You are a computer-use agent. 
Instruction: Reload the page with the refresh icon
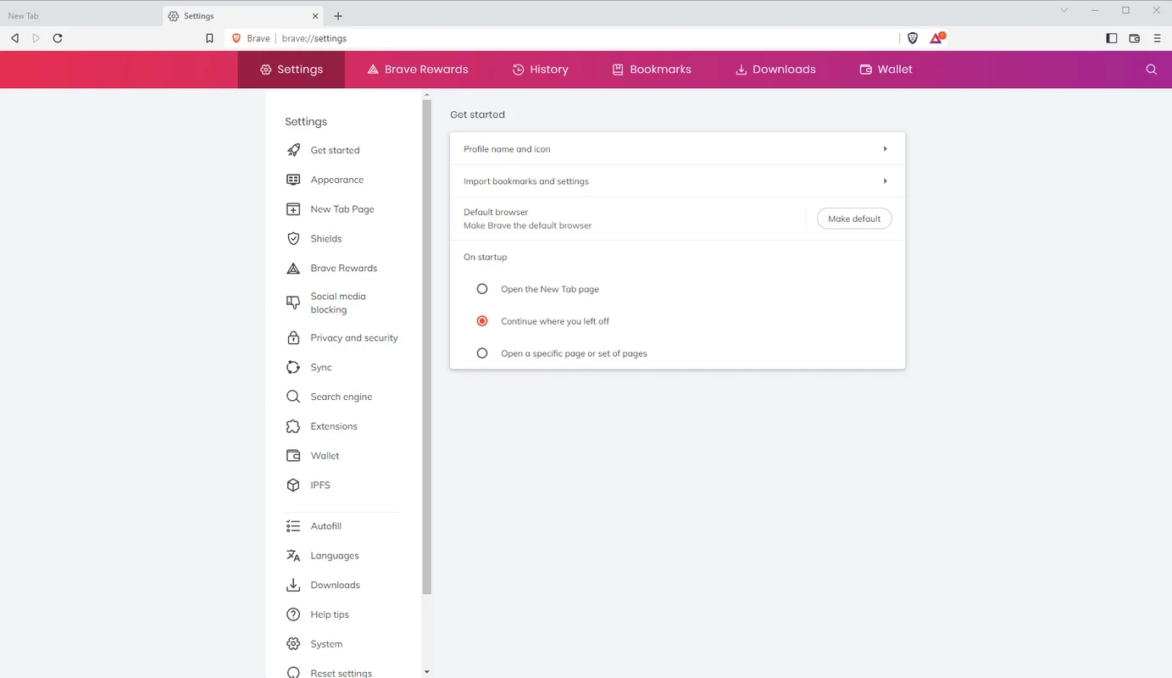click(58, 38)
